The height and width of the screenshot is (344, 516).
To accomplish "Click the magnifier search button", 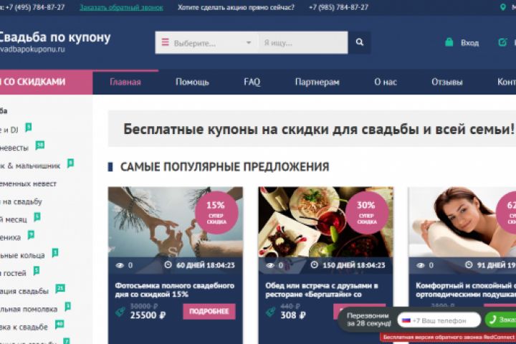I will [359, 42].
